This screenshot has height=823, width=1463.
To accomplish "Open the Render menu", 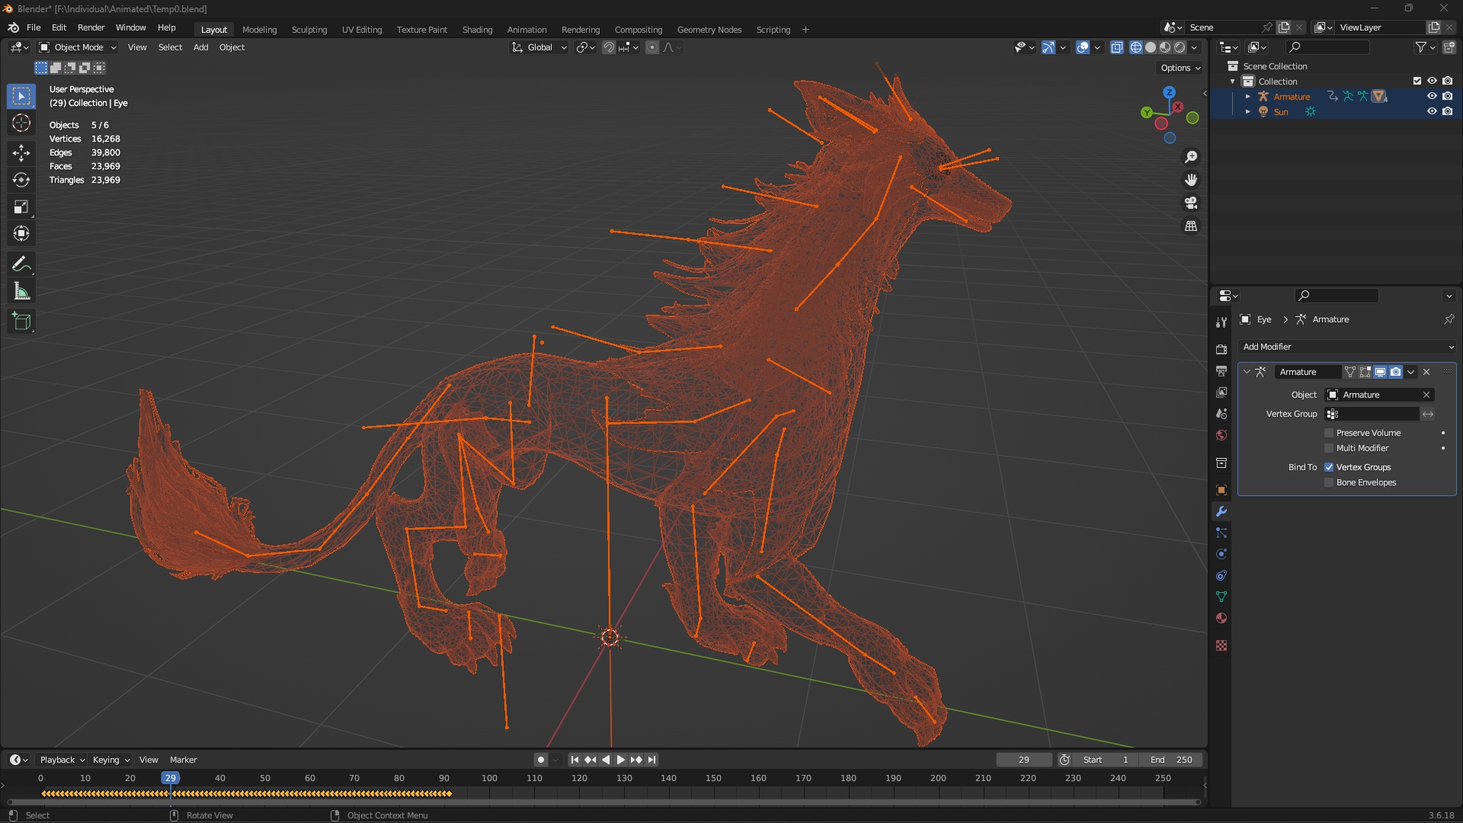I will 91,27.
